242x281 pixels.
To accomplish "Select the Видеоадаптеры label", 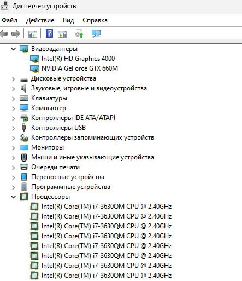I will 54,49.
